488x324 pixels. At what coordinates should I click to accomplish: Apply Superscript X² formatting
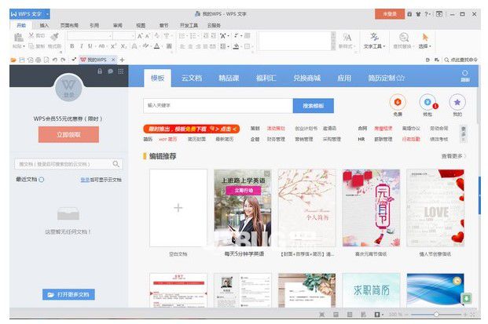(113, 46)
